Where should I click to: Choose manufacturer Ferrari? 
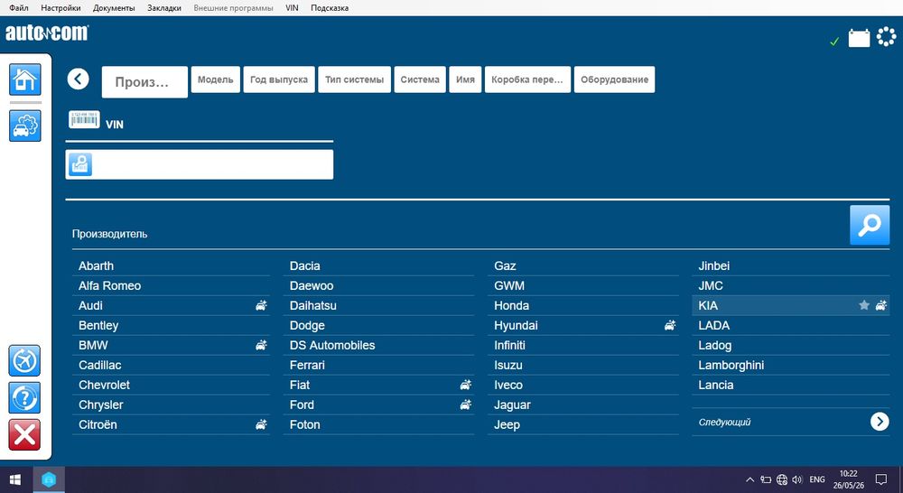(378, 365)
